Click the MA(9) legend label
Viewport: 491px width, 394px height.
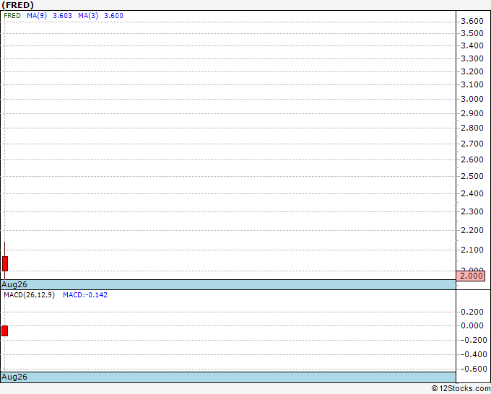(x=37, y=16)
